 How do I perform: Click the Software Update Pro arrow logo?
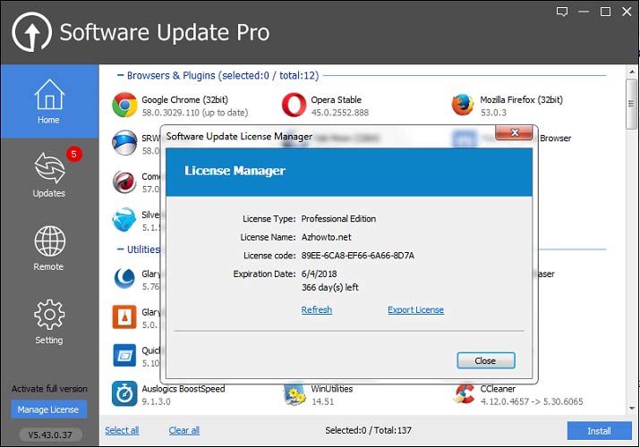pyautogui.click(x=32, y=32)
